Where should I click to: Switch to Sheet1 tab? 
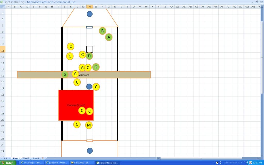tap(16, 158)
